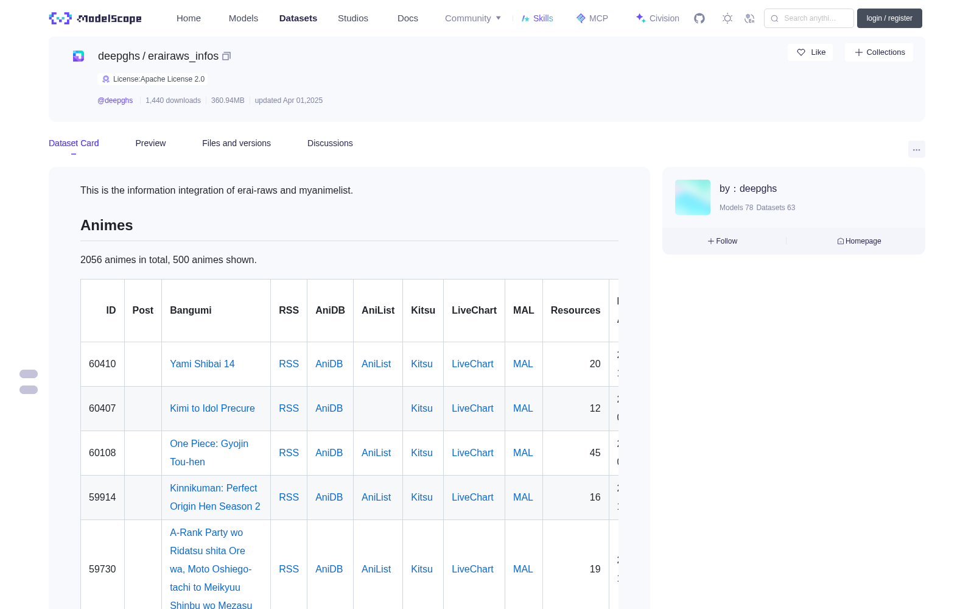
Task: Add dataset to Collections
Action: [879, 52]
